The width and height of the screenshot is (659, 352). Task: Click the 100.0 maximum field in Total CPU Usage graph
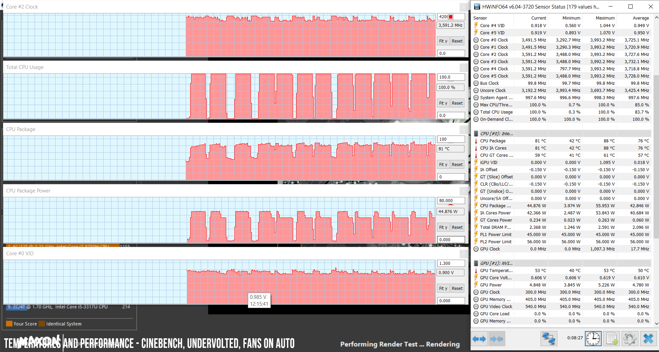click(x=451, y=77)
